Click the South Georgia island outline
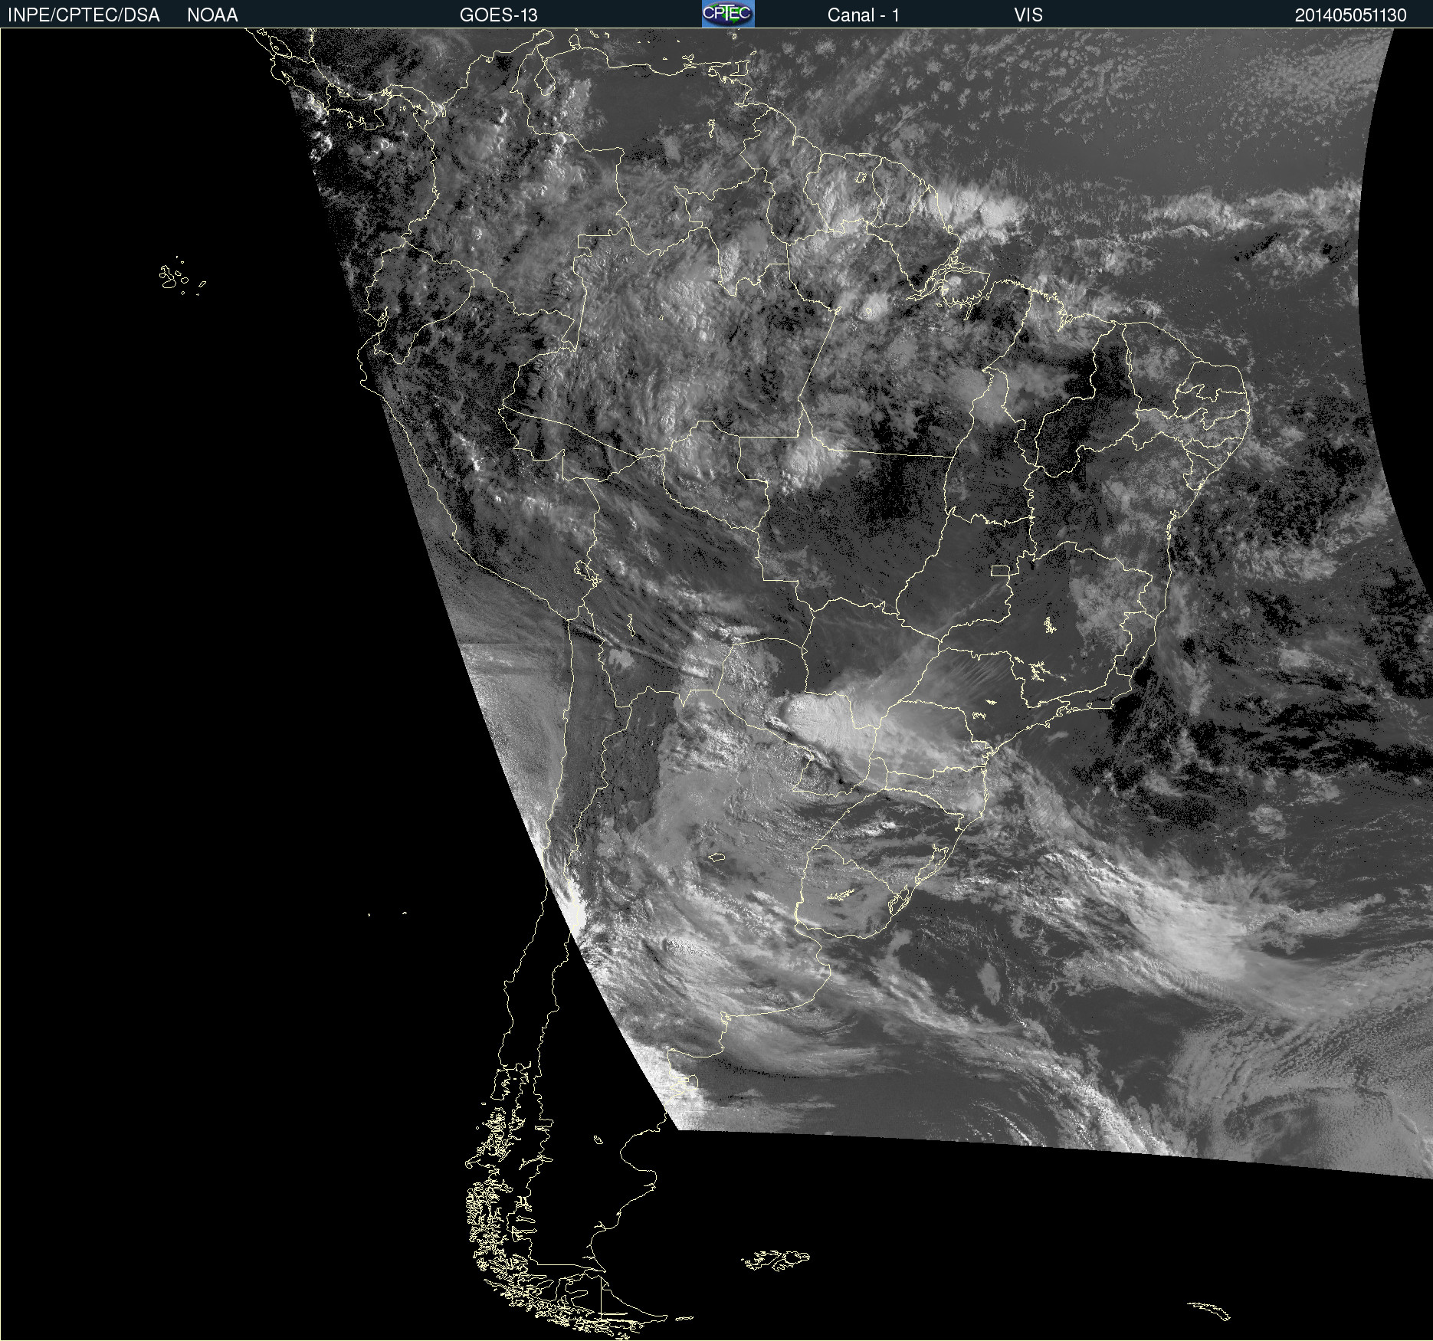 tap(1209, 1310)
